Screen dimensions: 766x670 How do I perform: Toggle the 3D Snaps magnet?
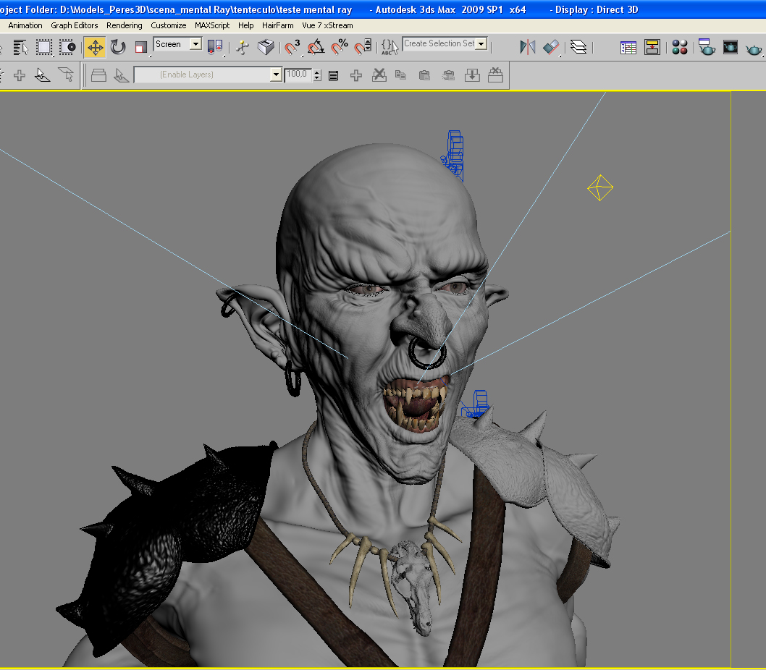tap(292, 47)
